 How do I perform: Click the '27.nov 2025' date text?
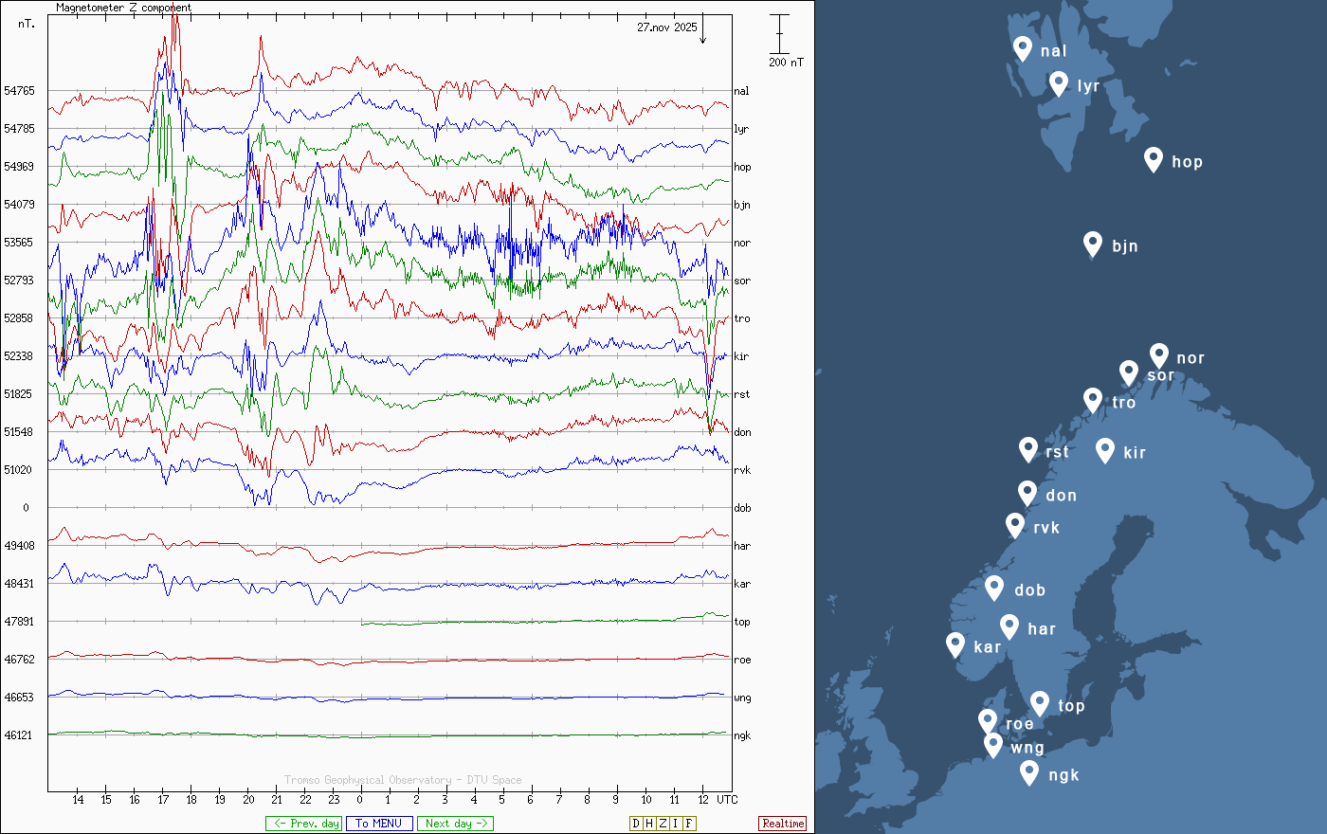pos(667,27)
